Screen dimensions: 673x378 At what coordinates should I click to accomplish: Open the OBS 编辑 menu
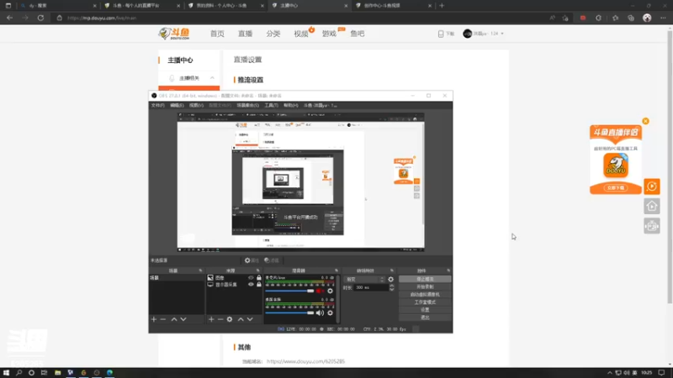pyautogui.click(x=177, y=106)
